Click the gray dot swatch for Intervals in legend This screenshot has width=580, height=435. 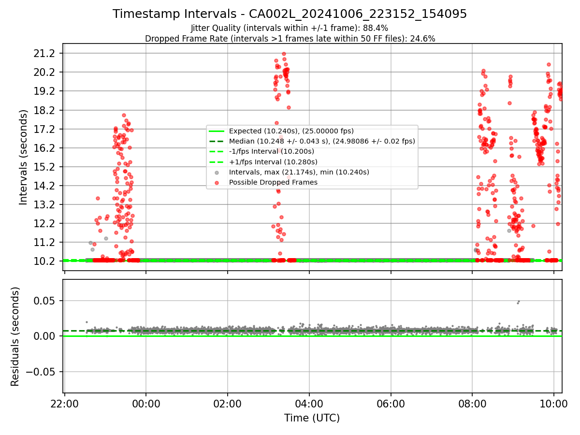point(217,173)
